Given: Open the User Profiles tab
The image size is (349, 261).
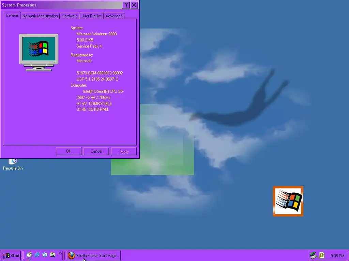Looking at the screenshot, I should point(91,16).
